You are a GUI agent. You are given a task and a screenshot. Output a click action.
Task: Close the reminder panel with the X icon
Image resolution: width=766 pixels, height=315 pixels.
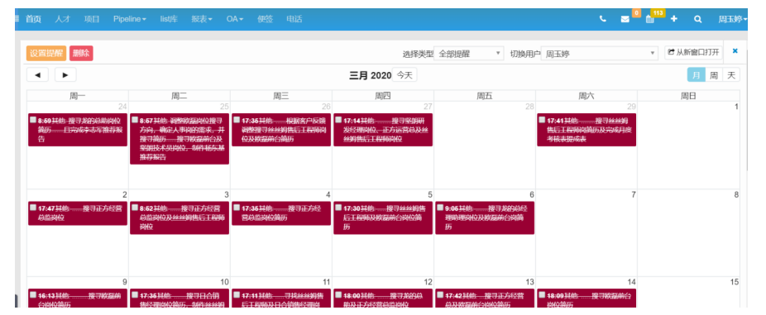tap(735, 50)
